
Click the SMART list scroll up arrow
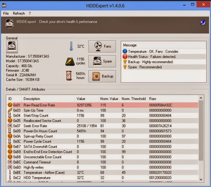[x=201, y=98]
